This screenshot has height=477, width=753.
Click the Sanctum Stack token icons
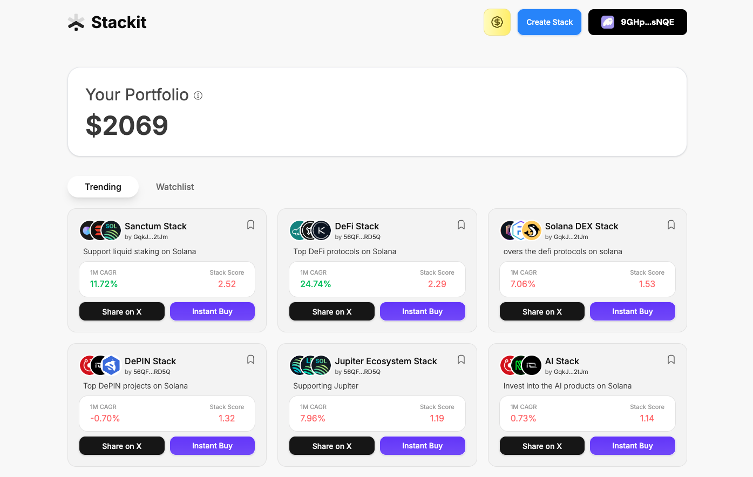[x=100, y=230]
